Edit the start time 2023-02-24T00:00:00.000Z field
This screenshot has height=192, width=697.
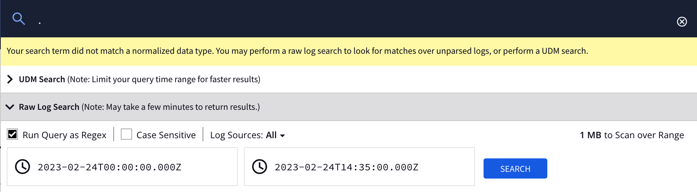(x=110, y=167)
